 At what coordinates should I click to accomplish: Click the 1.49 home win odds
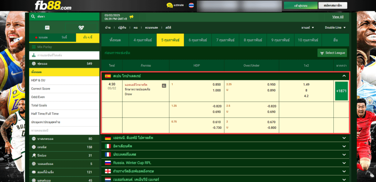point(306,85)
